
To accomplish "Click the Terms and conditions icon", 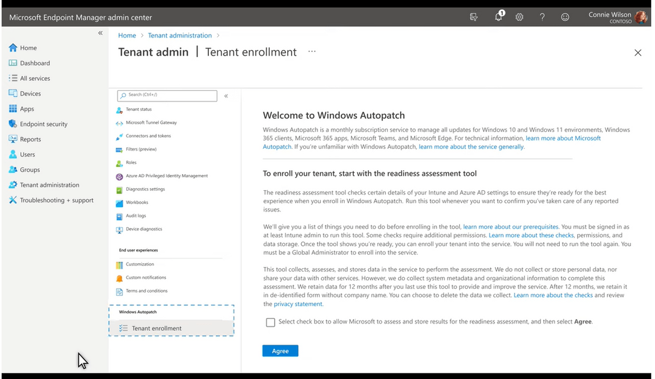I will point(119,292).
